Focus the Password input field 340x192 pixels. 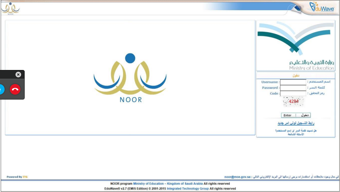click(x=293, y=88)
